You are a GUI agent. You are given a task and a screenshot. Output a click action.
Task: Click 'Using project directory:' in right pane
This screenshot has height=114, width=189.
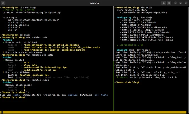(133, 10)
